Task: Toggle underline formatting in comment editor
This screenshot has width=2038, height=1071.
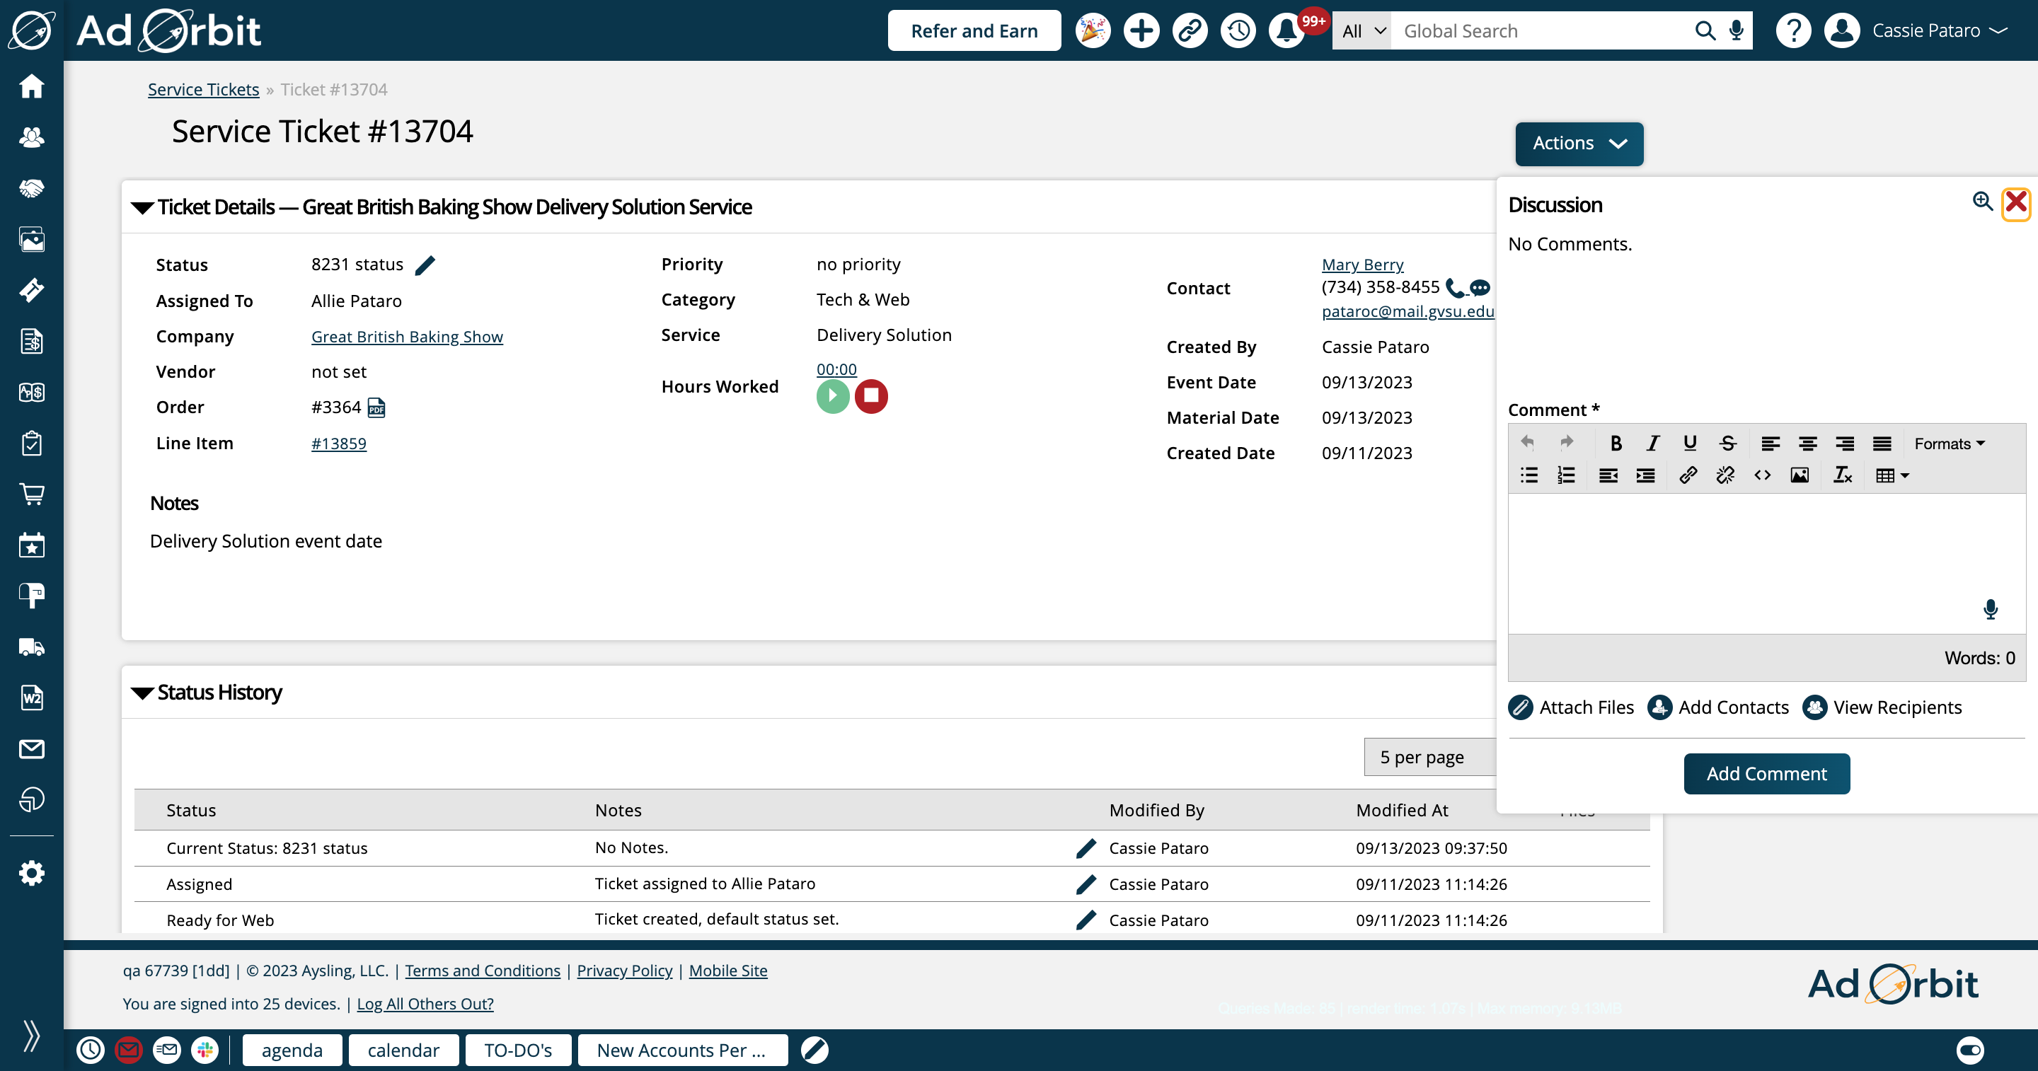Action: tap(1690, 444)
